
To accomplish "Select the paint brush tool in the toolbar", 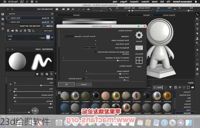I will click(x=197, y=15).
